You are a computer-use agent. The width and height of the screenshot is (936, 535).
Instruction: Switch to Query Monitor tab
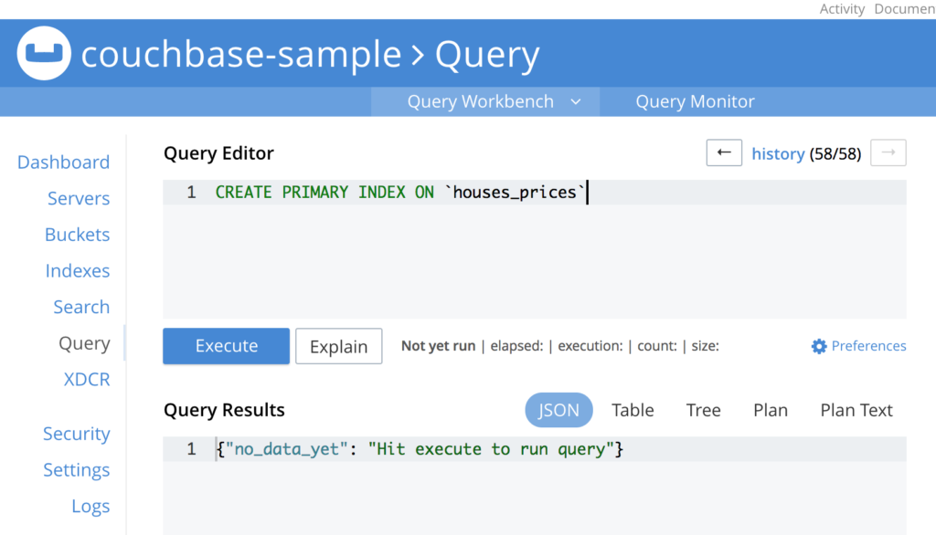(x=695, y=101)
